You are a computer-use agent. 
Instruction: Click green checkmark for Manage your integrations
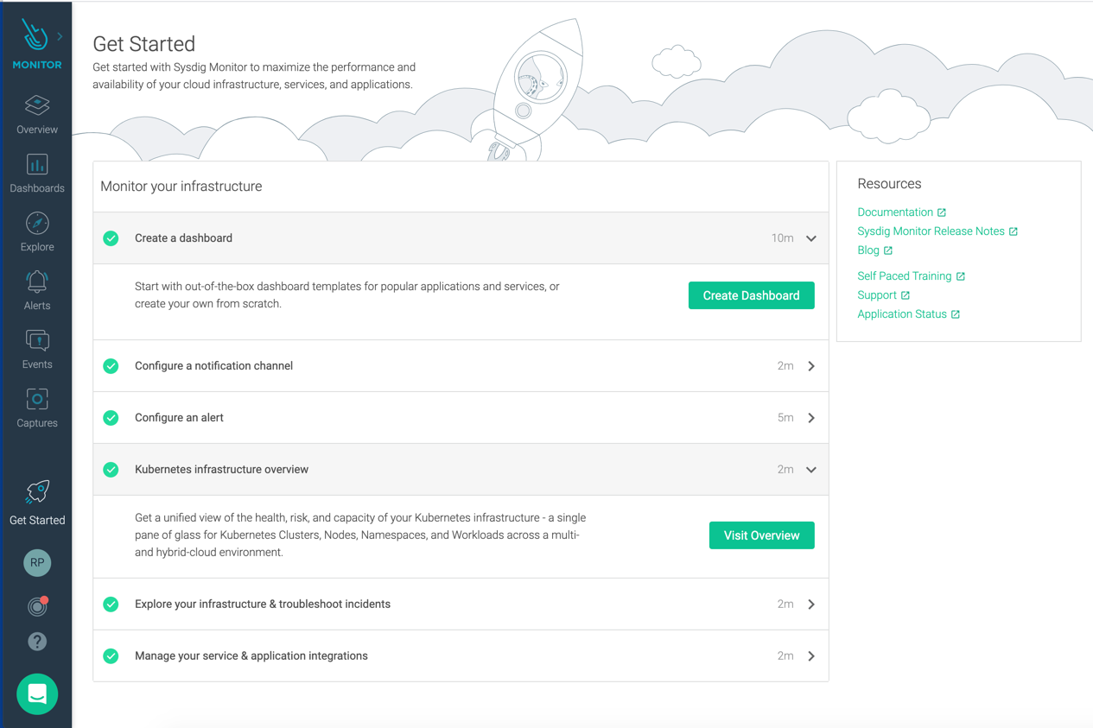click(x=111, y=656)
